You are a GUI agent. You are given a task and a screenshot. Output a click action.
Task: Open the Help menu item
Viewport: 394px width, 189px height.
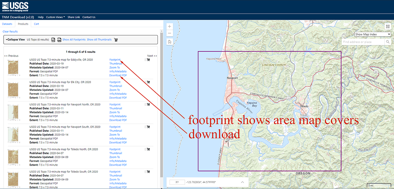41,17
